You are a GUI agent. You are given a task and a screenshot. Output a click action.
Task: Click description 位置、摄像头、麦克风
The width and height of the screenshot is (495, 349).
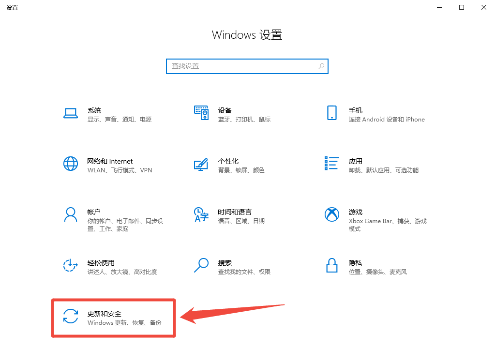pos(378,272)
